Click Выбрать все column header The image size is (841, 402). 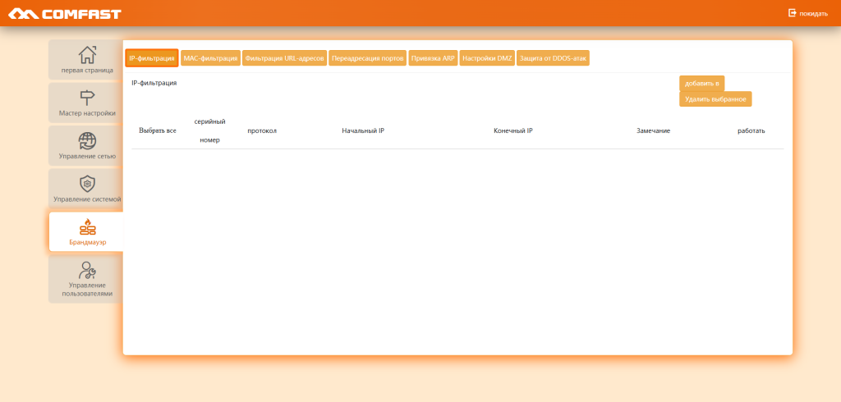click(158, 131)
